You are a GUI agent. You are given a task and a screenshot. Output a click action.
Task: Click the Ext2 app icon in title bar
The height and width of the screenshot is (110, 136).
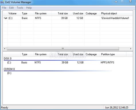[2, 2]
